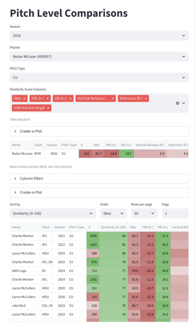Click the -18.8 IVB cell of selected pitch
Viewport: 195px width, 323px height.
111,154
